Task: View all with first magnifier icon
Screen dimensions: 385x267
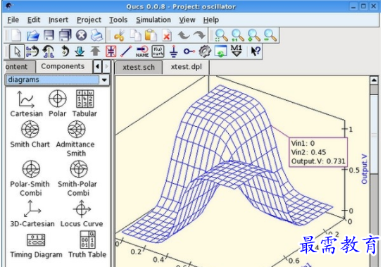Action: click(221, 35)
